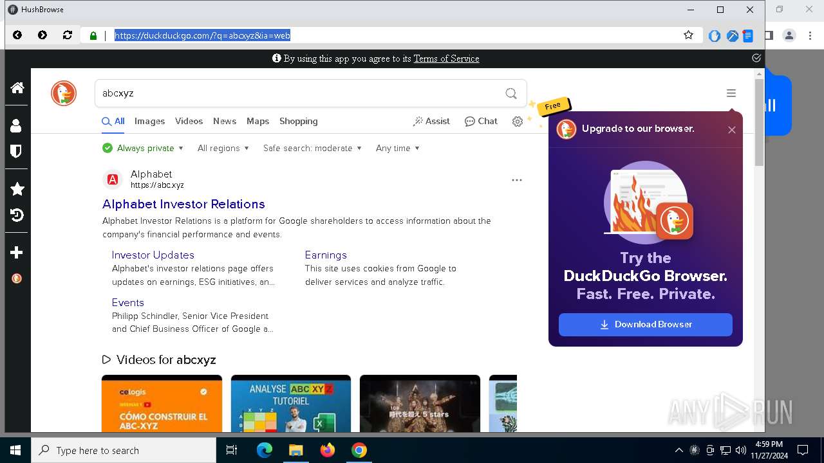Expand Videos for abcxyz section

pos(159,359)
